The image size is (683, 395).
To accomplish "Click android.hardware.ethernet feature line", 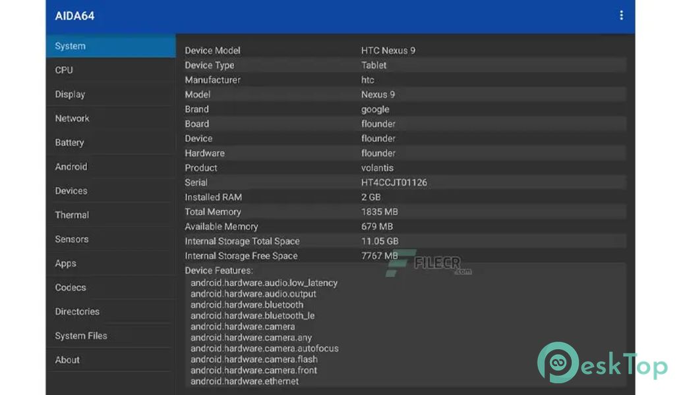I will click(x=245, y=381).
